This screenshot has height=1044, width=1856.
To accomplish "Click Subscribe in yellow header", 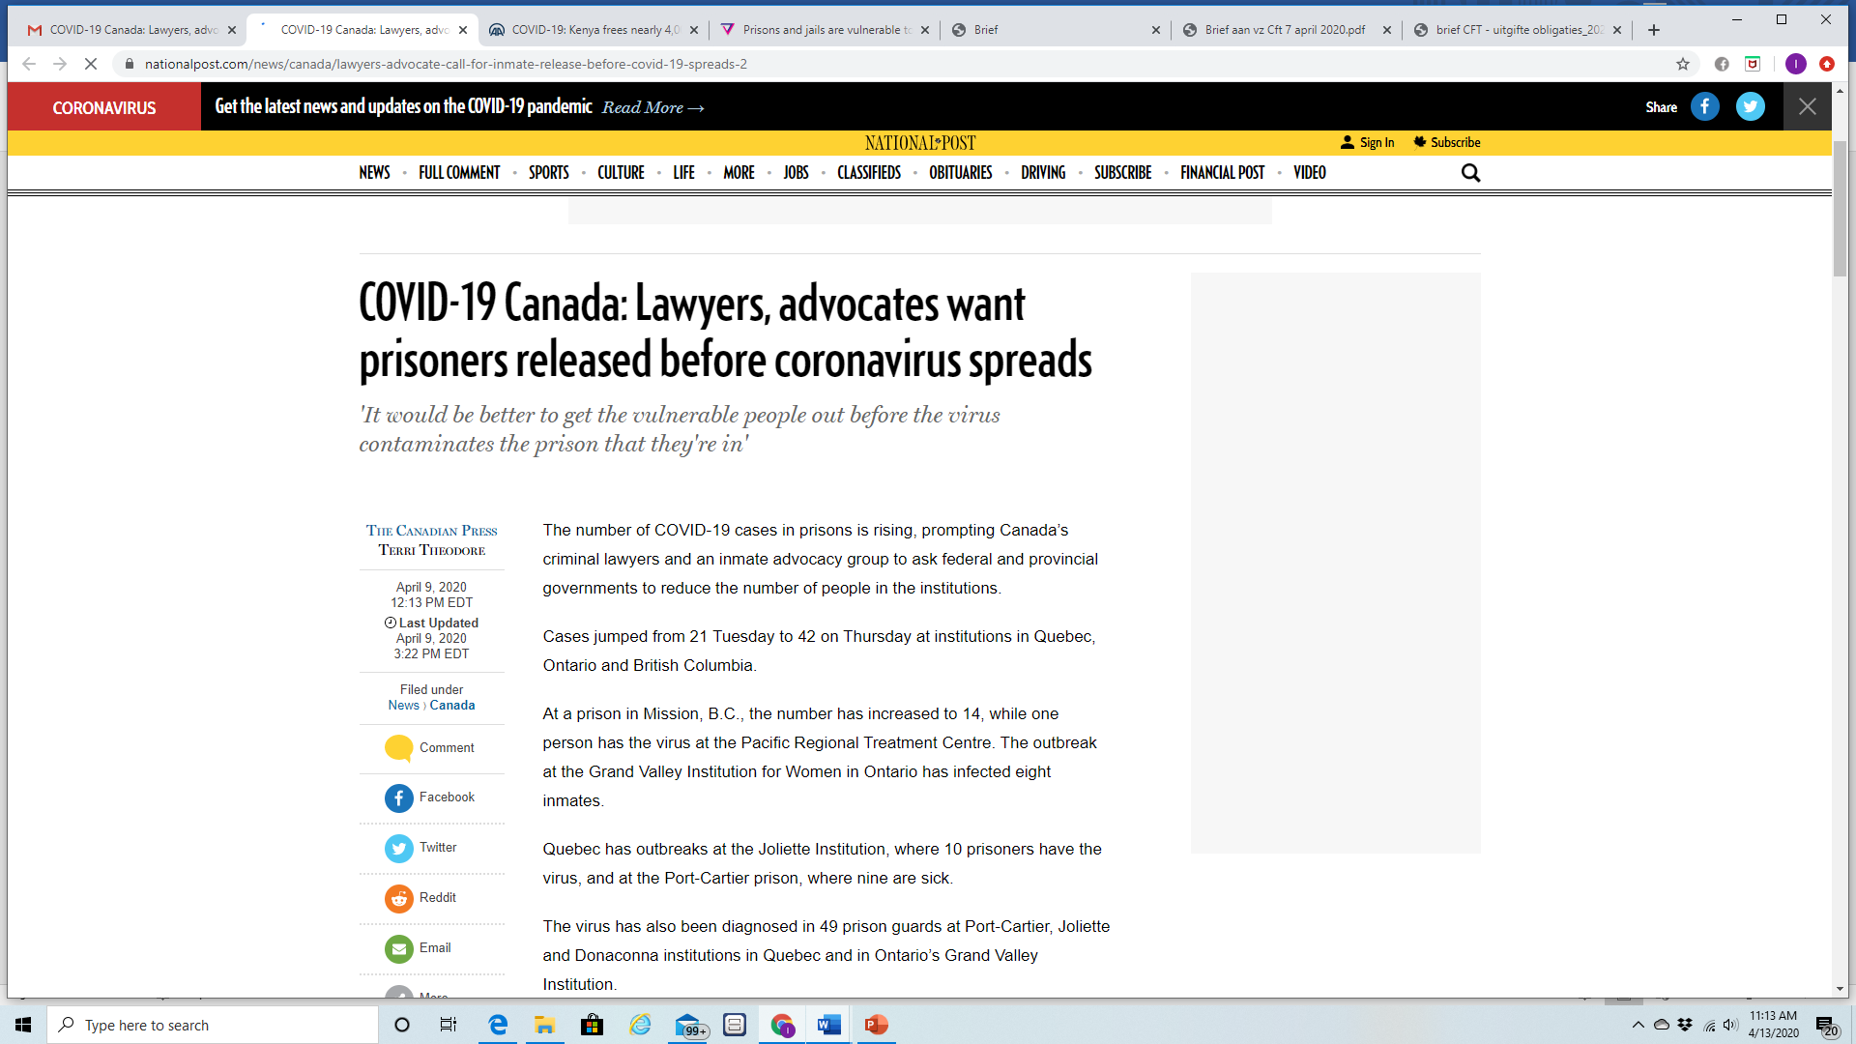I will click(x=1447, y=142).
